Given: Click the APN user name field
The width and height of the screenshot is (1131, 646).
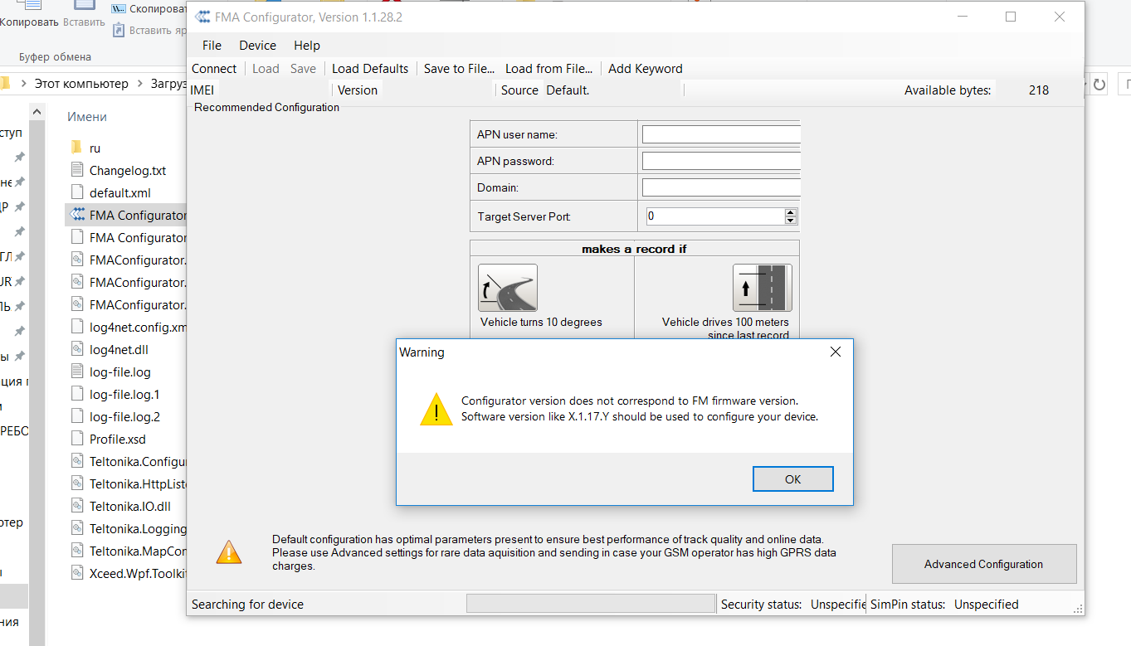Looking at the screenshot, I should pos(720,134).
